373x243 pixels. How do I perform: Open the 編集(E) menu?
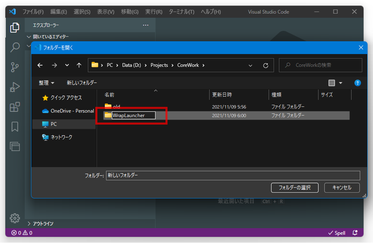58,12
